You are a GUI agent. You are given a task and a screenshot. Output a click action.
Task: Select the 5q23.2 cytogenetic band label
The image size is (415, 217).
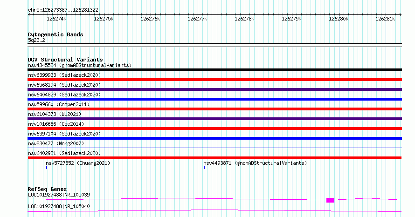pos(36,40)
